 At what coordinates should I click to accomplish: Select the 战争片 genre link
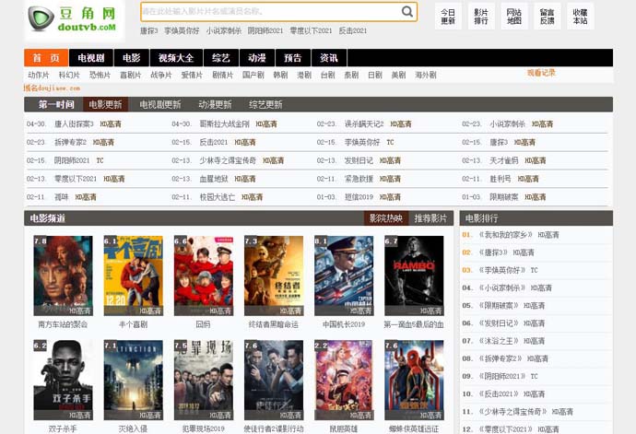(x=161, y=75)
